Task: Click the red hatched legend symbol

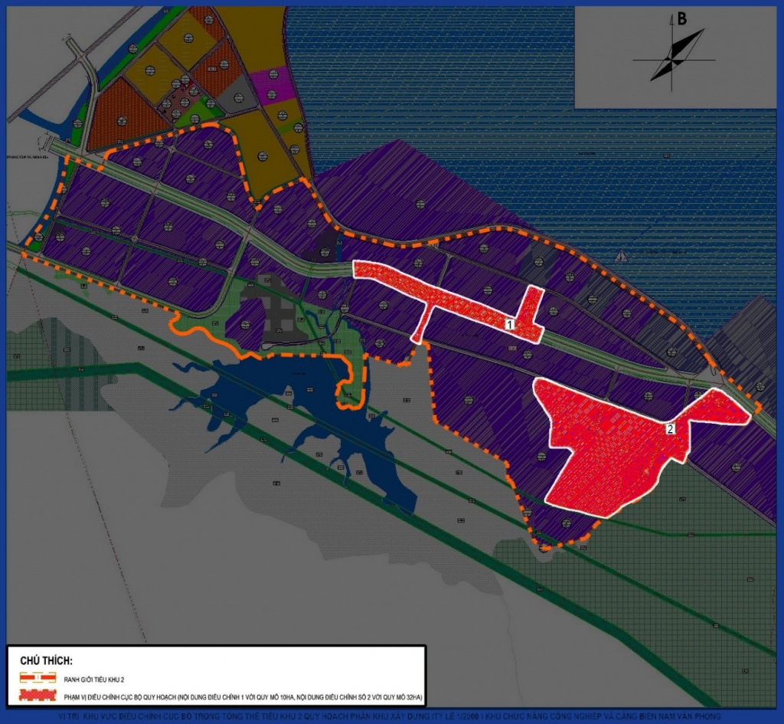Action: (x=38, y=696)
